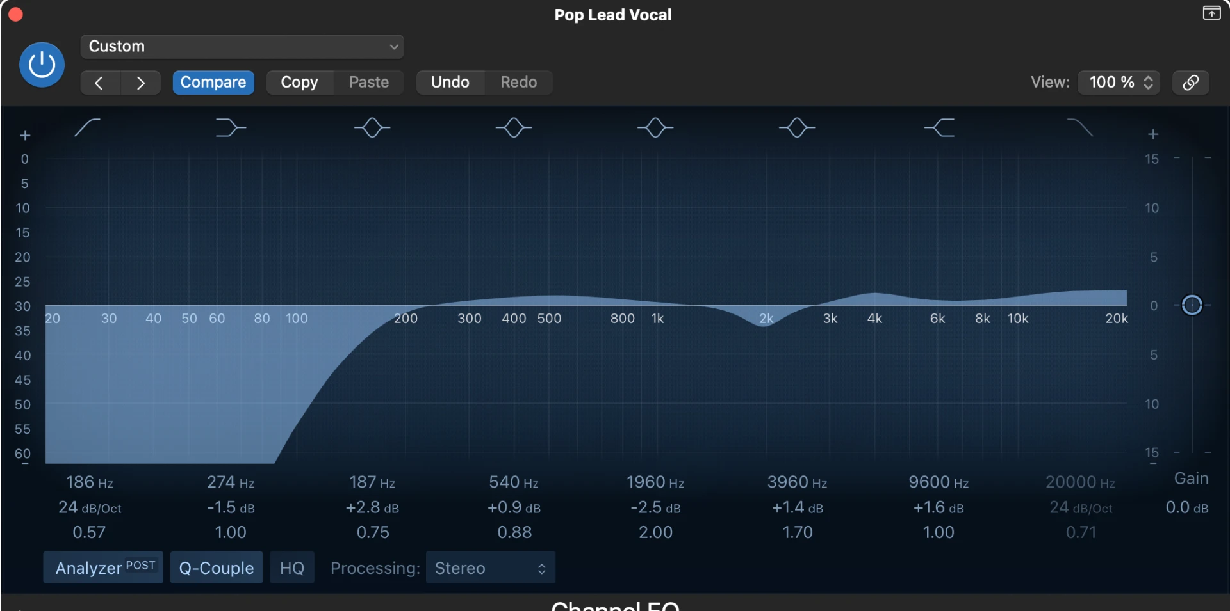The width and height of the screenshot is (1230, 611).
Task: Click the plugin window pop-out icon
Action: point(1211,13)
